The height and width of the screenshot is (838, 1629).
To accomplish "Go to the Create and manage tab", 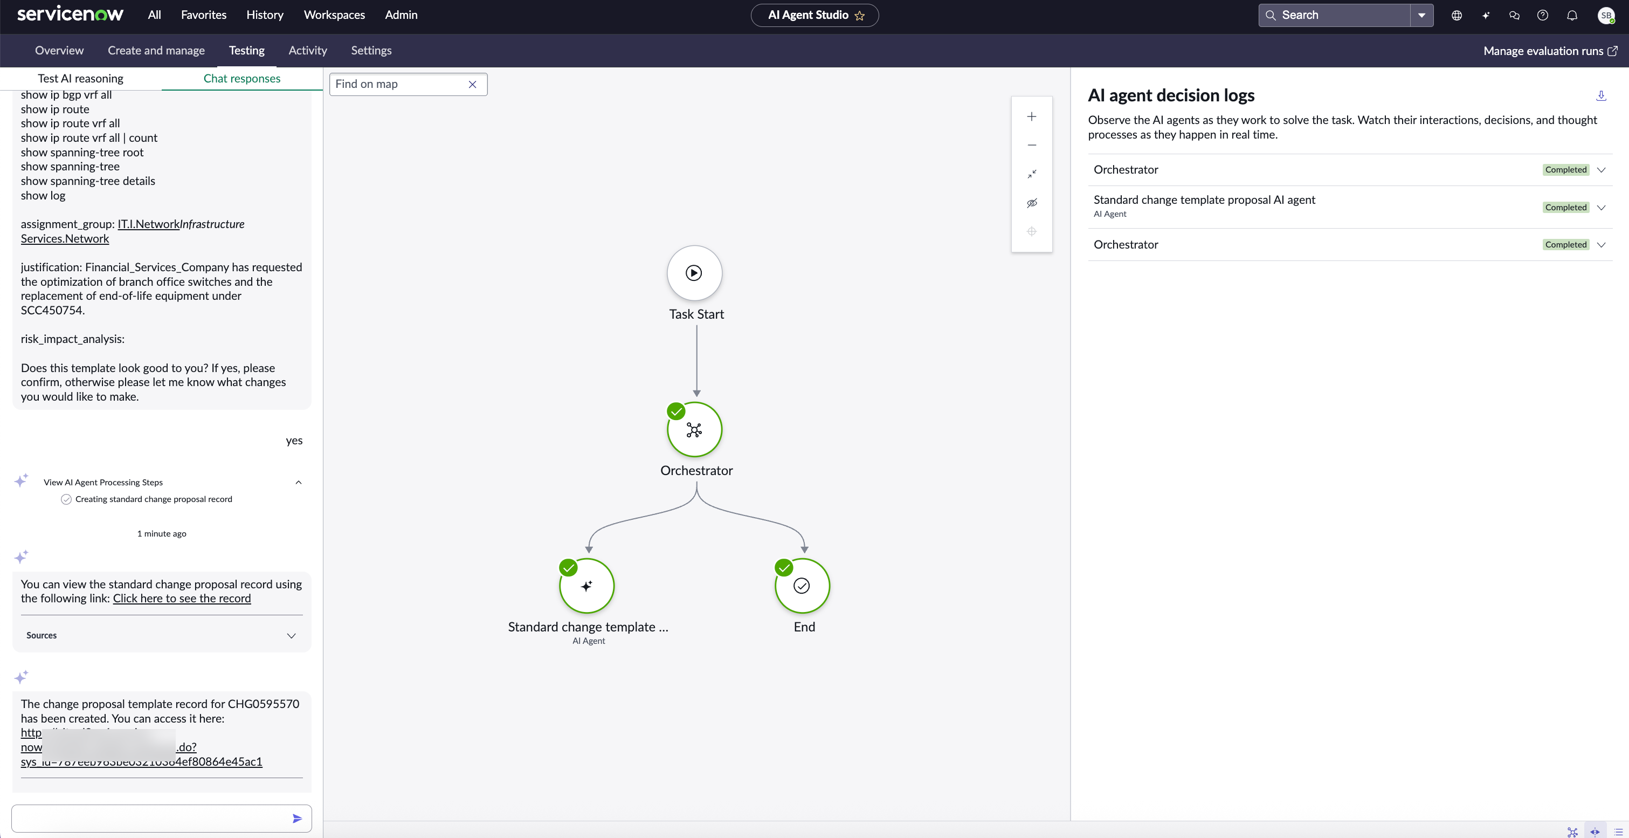I will (156, 51).
